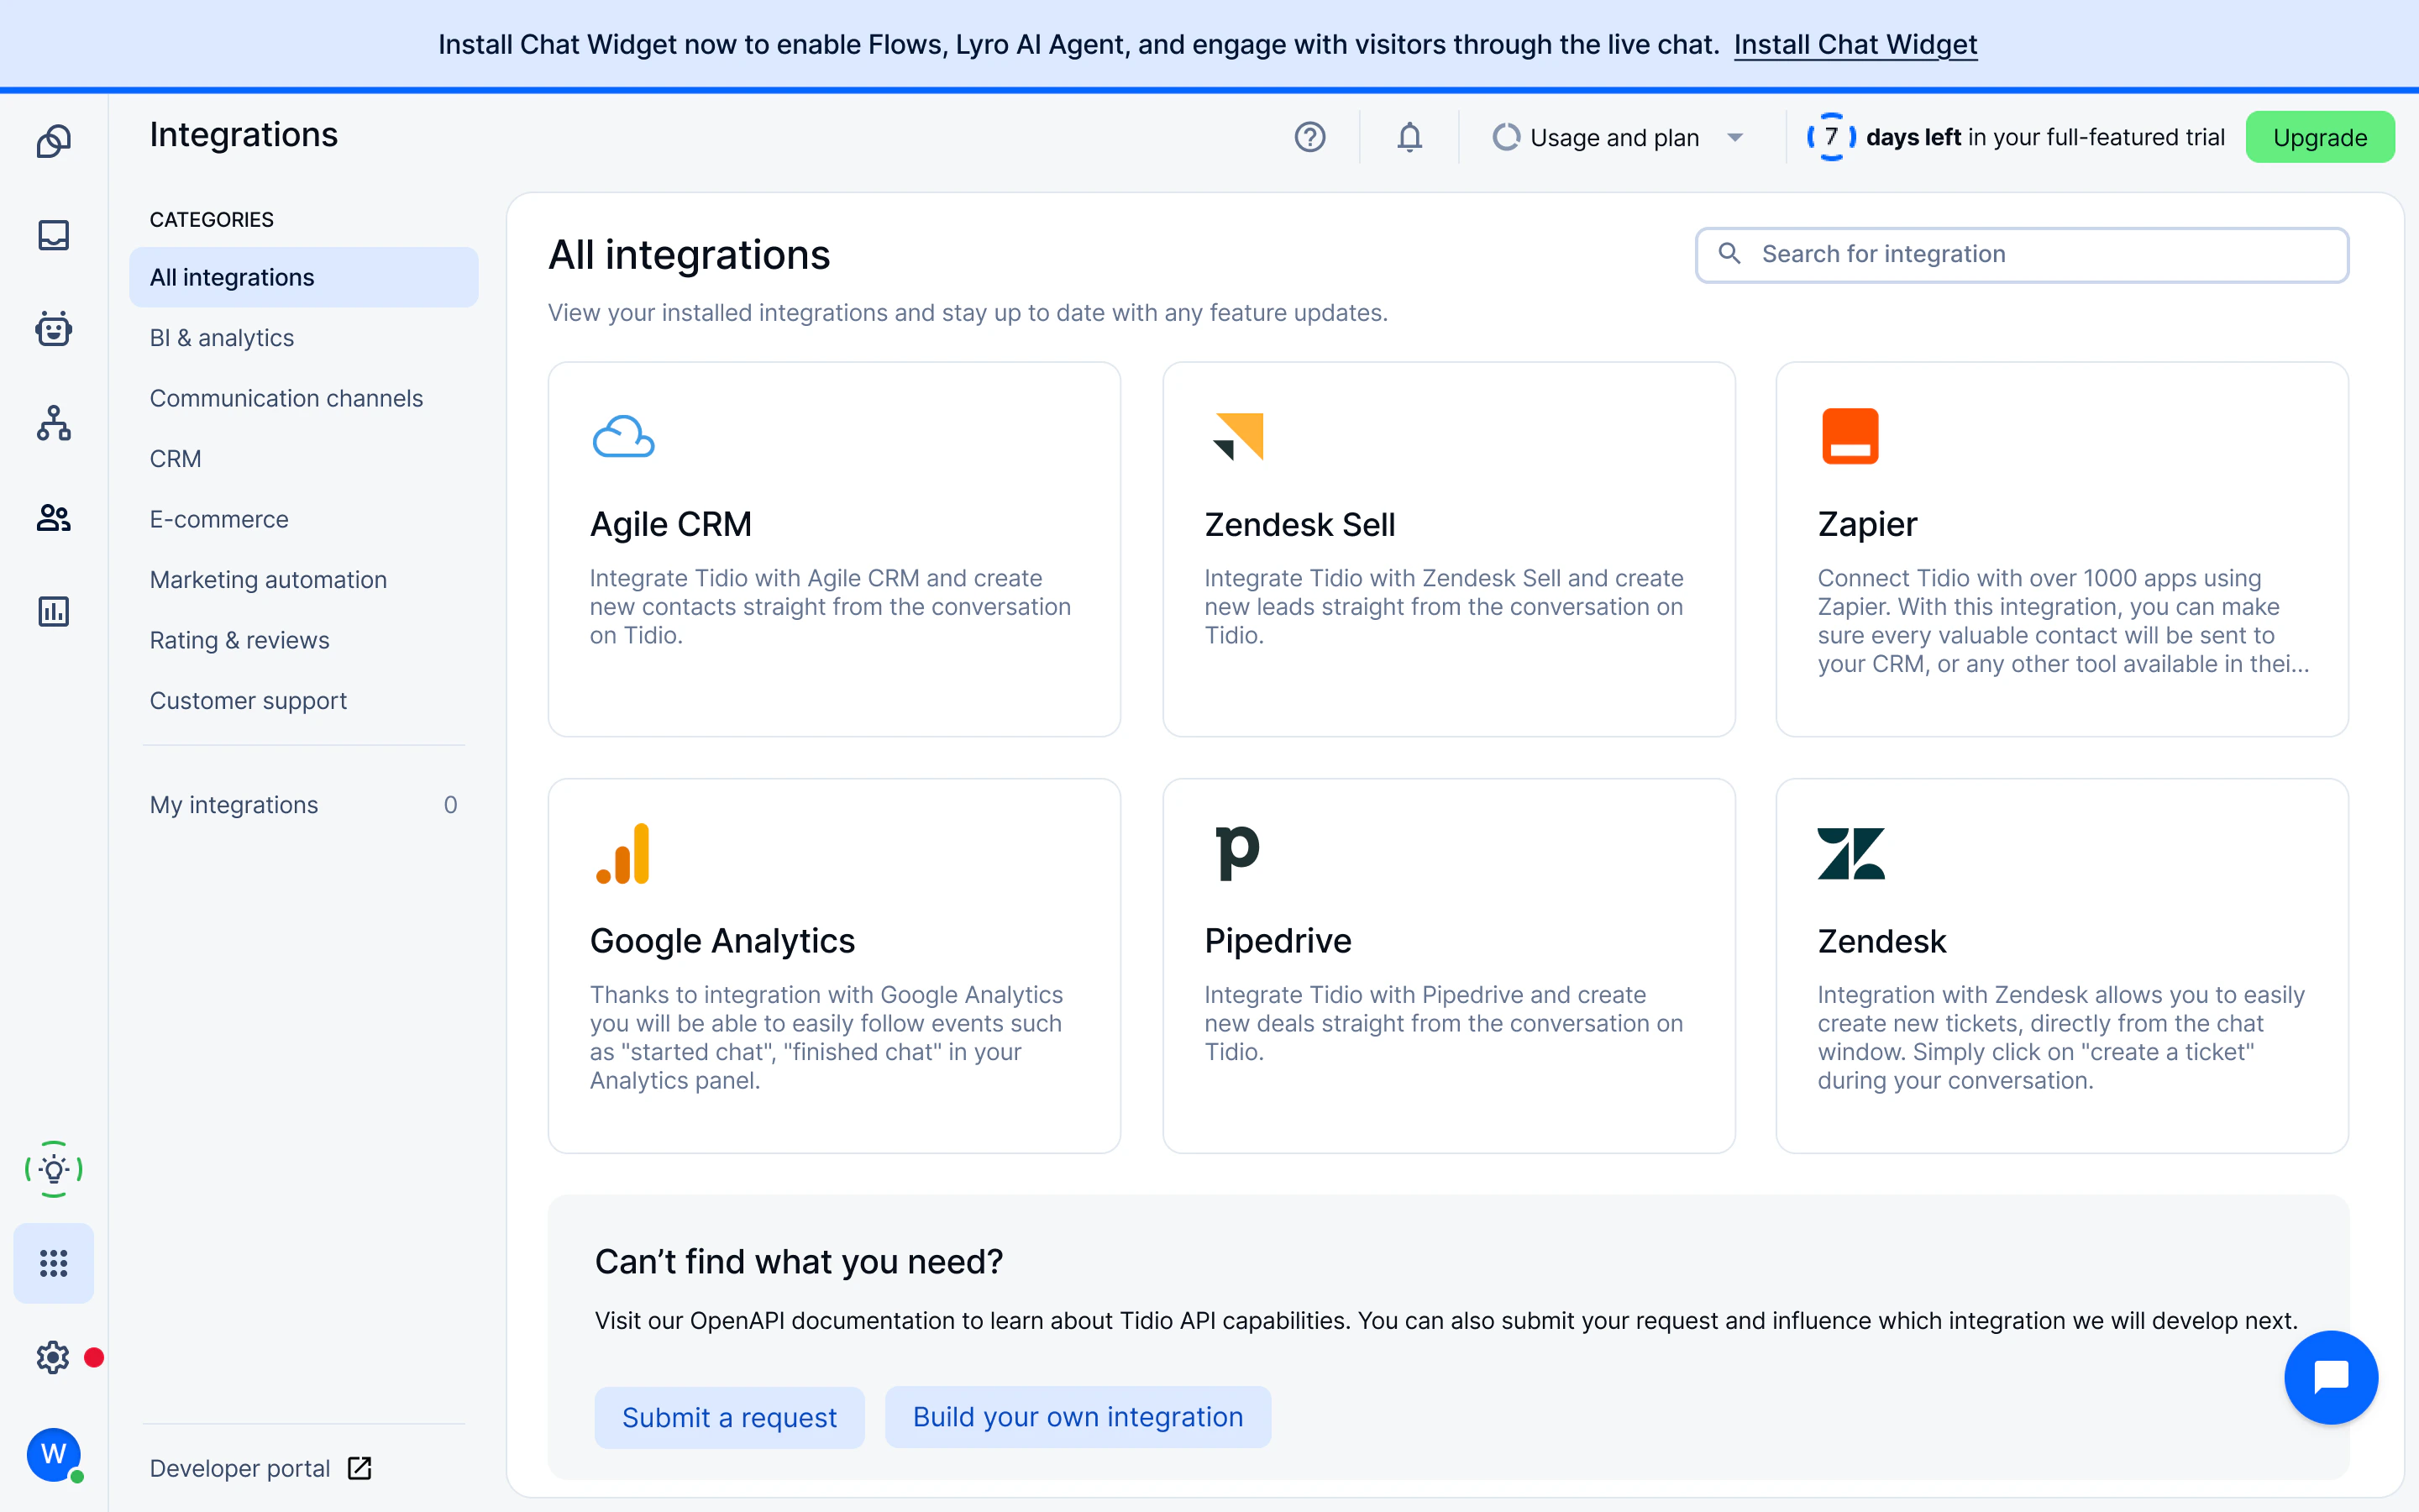Click the Agile CRM card description text
The height and width of the screenshot is (1512, 2419).
(830, 606)
